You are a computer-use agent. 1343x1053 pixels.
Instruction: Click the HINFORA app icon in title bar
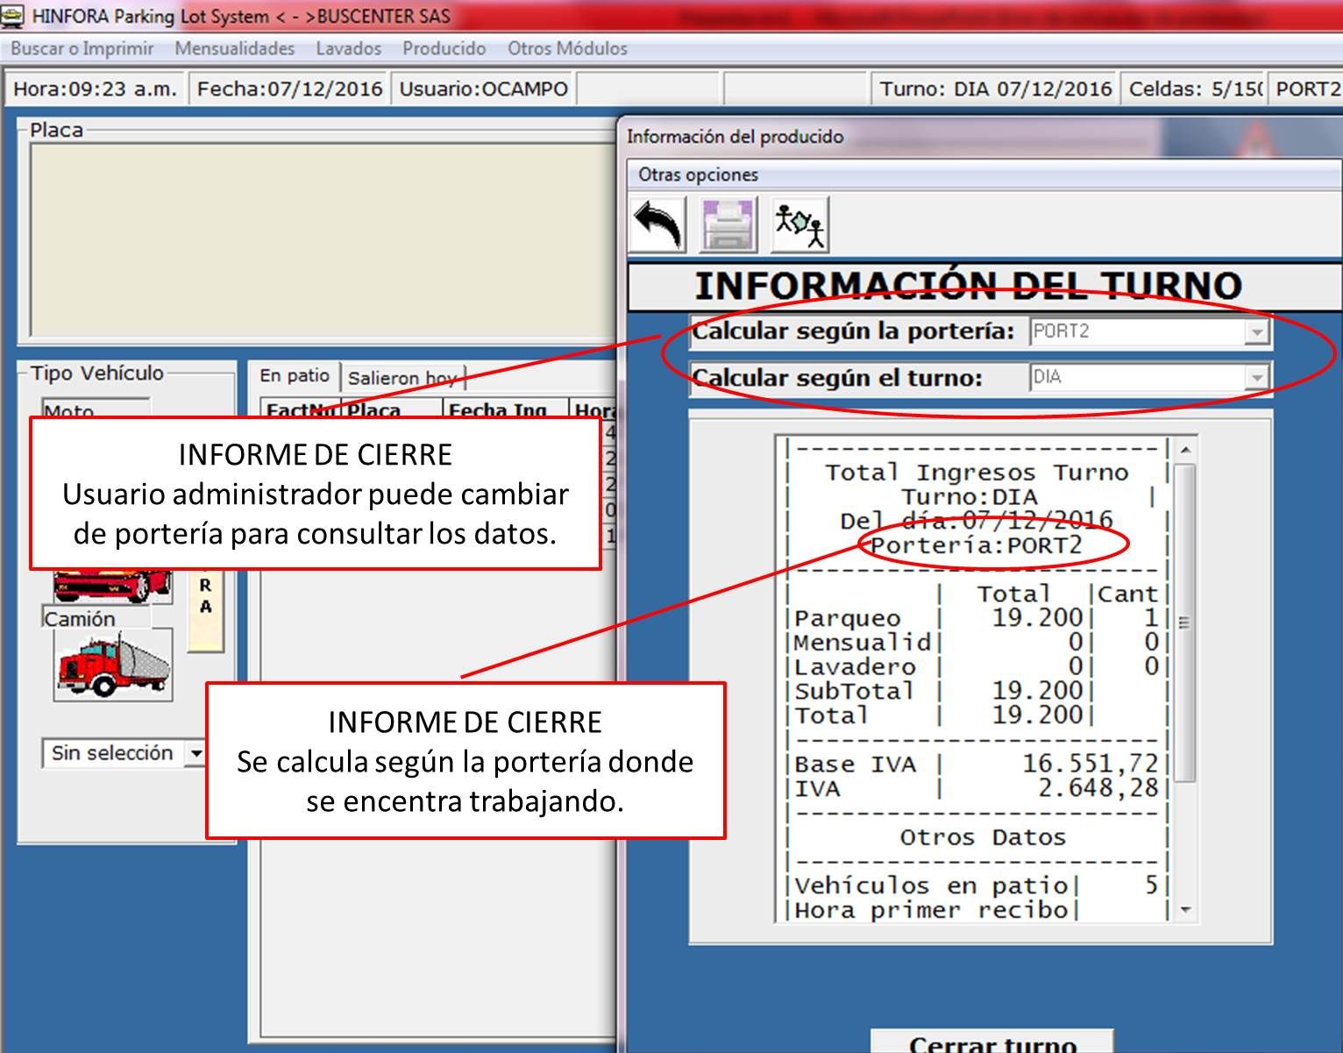coord(13,16)
